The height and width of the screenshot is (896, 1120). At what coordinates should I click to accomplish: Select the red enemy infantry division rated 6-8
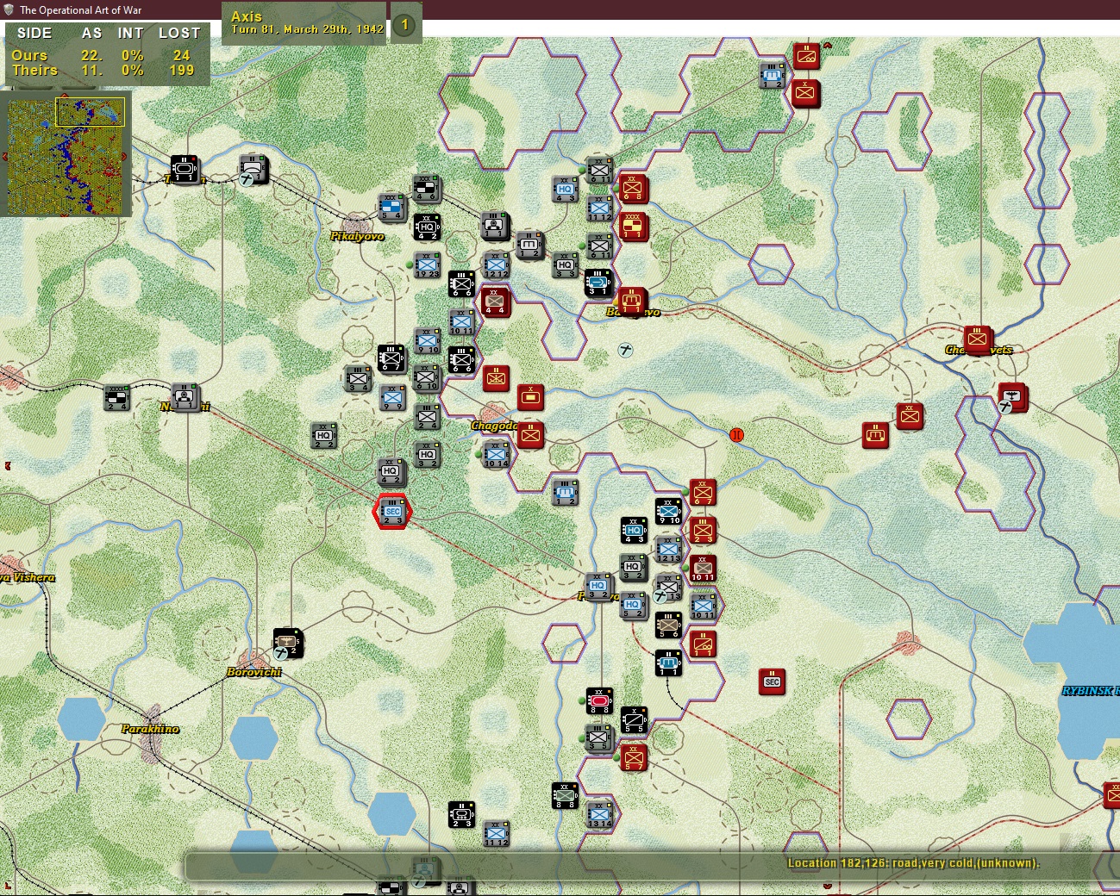click(633, 188)
